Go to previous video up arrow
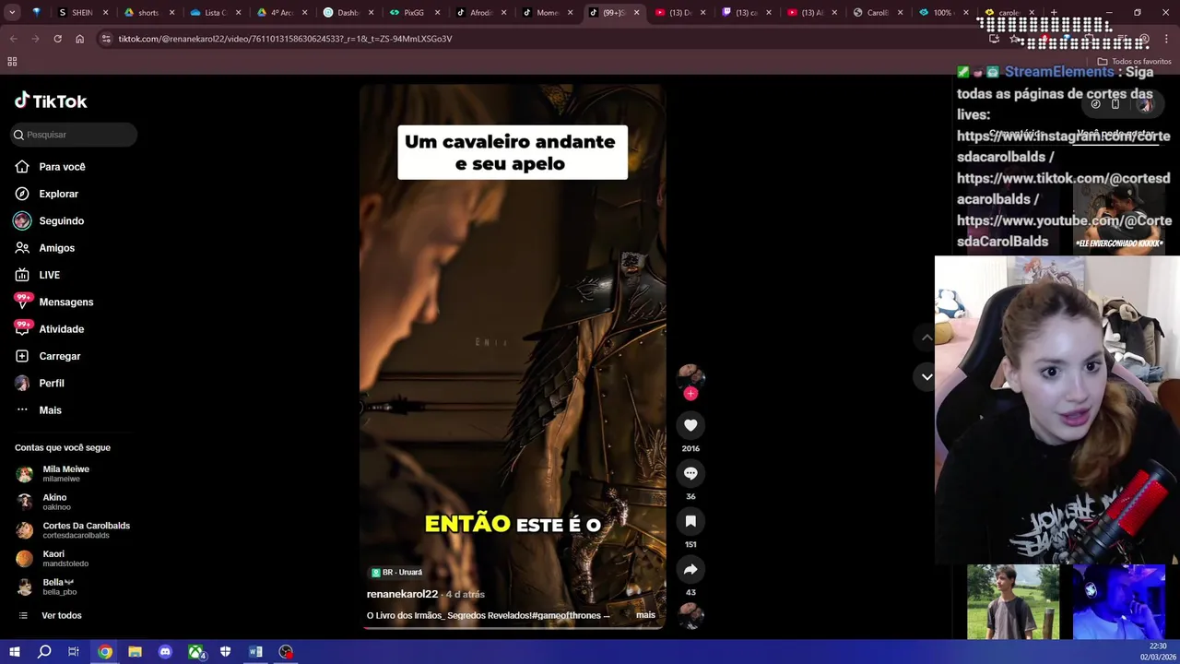Image resolution: width=1180 pixels, height=664 pixels. [926, 338]
